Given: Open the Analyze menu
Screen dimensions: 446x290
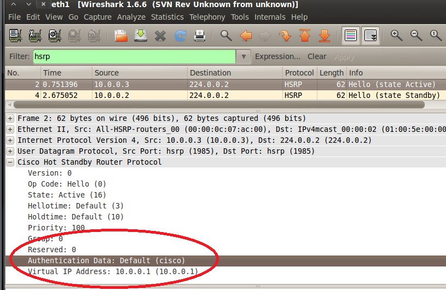Looking at the screenshot, I should click(x=131, y=17).
